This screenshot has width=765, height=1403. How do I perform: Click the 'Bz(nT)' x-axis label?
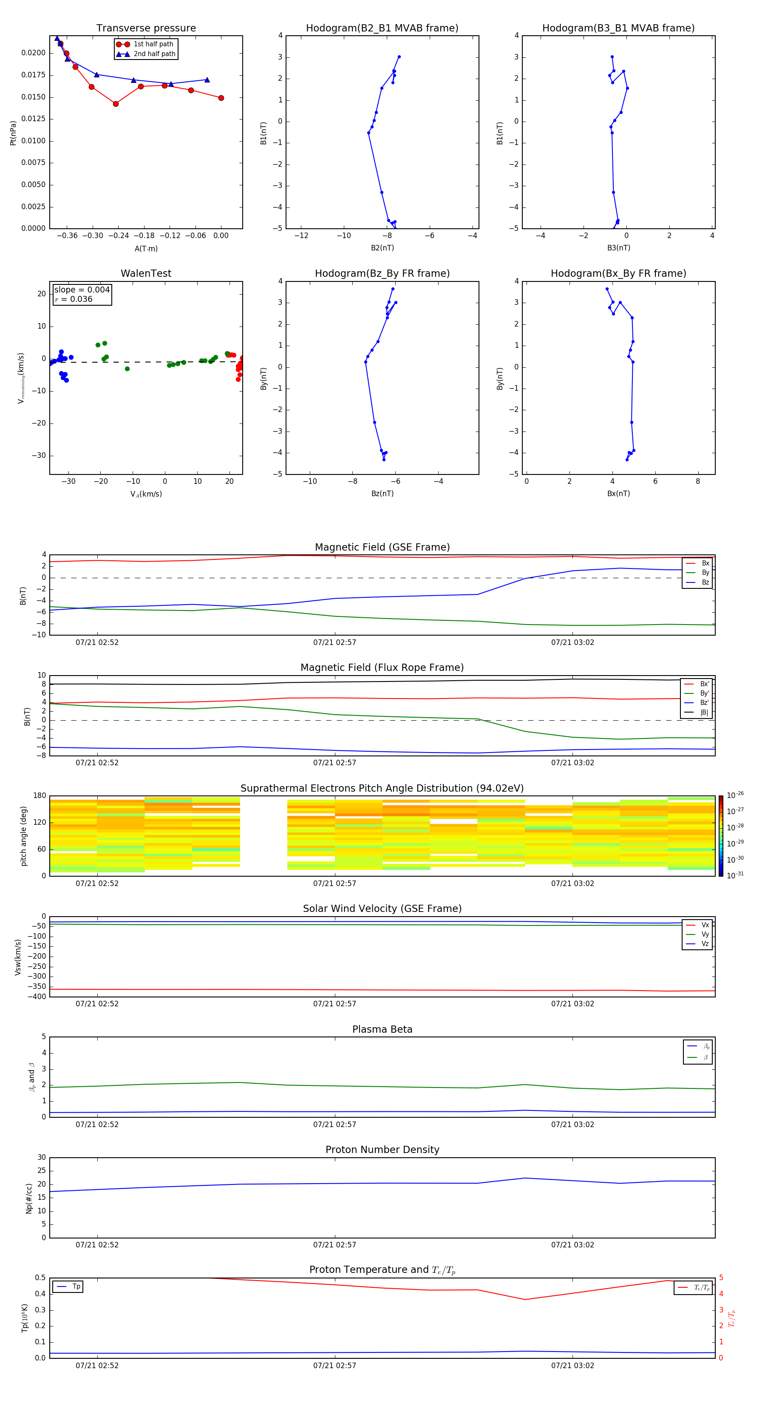point(382,494)
